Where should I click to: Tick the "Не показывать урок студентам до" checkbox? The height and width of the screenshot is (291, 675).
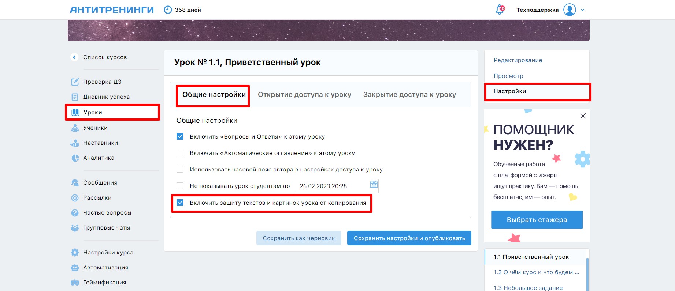pos(180,186)
